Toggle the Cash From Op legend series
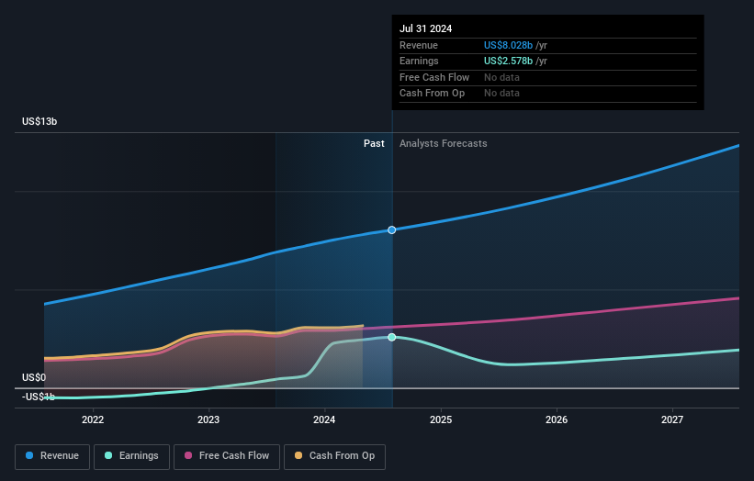This screenshot has width=754, height=481. click(334, 456)
